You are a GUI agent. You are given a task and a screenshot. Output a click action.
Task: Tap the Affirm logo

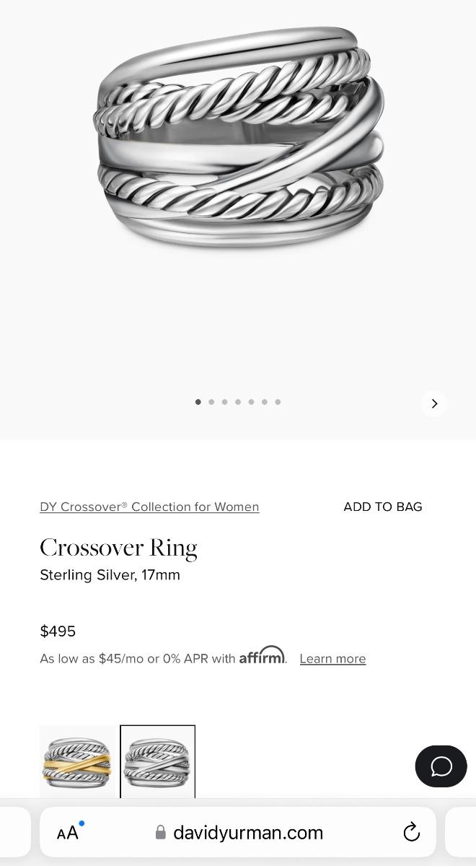click(x=262, y=655)
